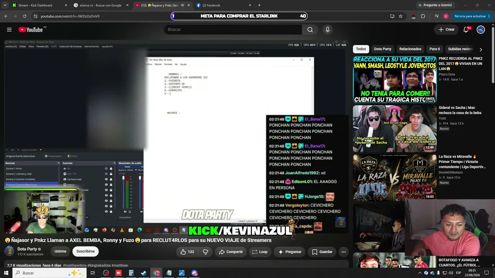Go to YouTube home via the logo
Viewport: 495px width, 278px height.
31,30
